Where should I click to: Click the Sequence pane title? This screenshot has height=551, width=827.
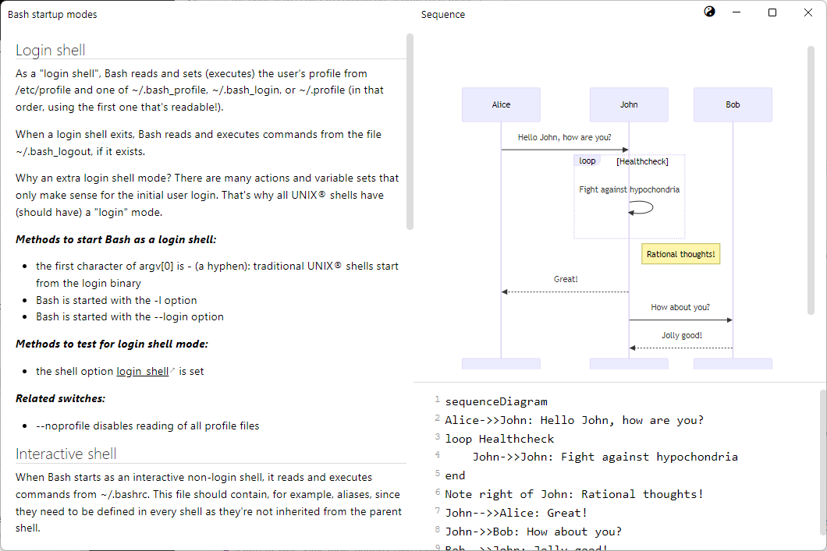coord(442,14)
